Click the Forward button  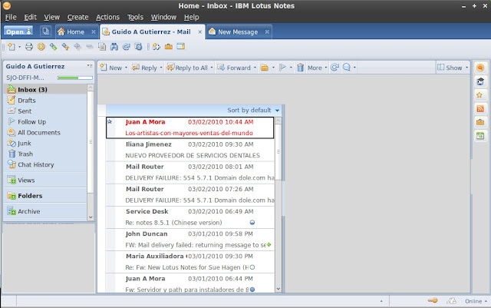tap(234, 68)
